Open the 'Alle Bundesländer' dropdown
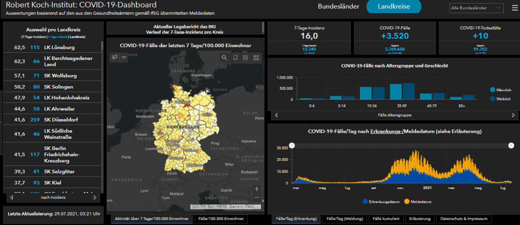This screenshot has height=225, width=520. (x=476, y=8)
